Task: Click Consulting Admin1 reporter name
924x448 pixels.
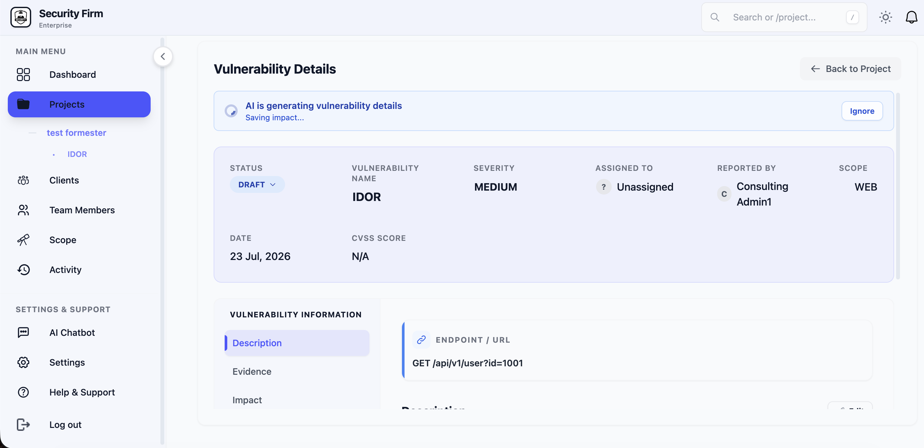Action: click(762, 194)
